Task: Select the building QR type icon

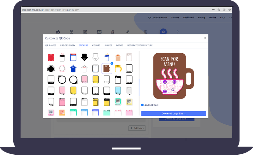Action: tap(113, 32)
